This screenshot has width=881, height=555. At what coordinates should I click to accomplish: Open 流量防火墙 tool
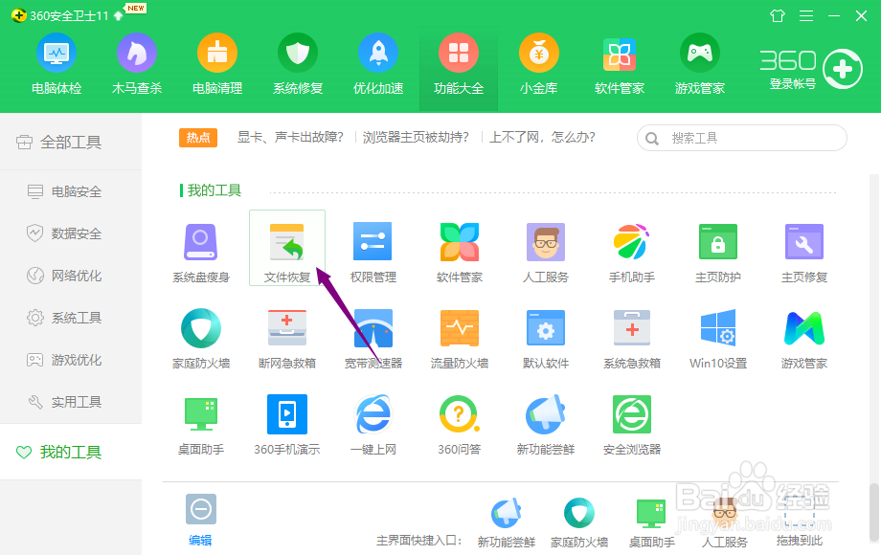coord(459,339)
